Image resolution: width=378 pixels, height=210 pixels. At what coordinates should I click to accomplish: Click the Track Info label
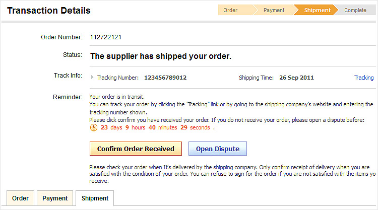pyautogui.click(x=68, y=76)
